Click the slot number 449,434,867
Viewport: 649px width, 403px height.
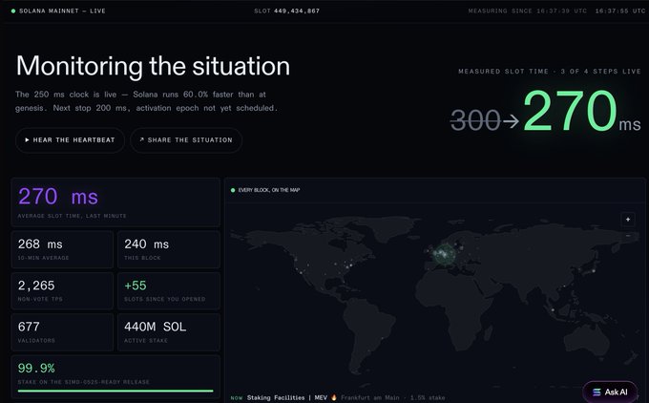tap(297, 11)
